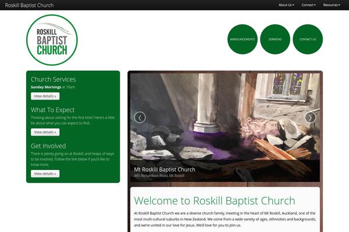This screenshot has height=232, width=349.
Task: View details under What To Expect
Action: tap(45, 132)
